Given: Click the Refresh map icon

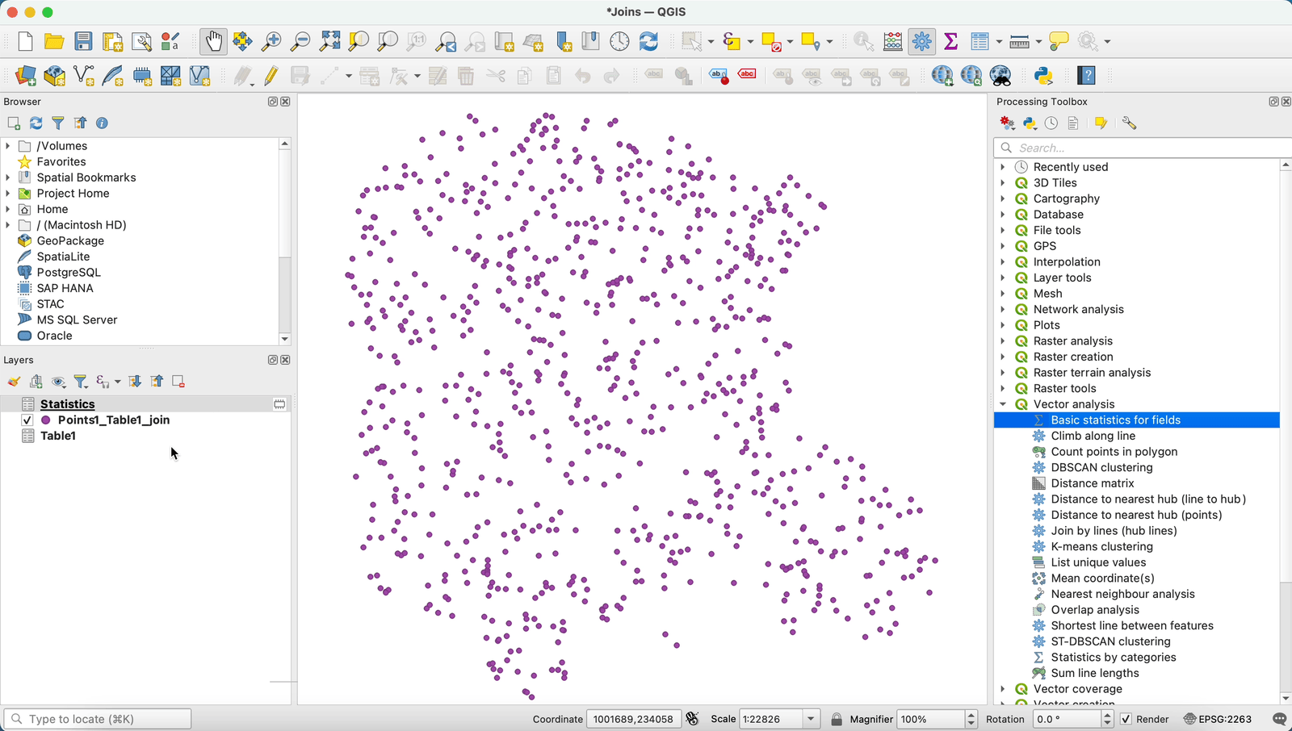Looking at the screenshot, I should tap(648, 41).
